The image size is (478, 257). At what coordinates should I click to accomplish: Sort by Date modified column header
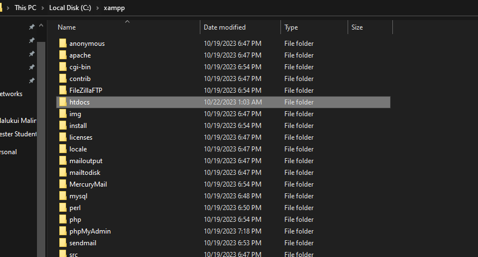(x=224, y=27)
